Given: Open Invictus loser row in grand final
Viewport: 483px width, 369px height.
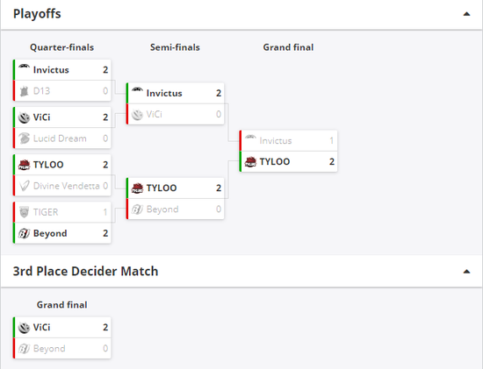Looking at the screenshot, I should 288,141.
